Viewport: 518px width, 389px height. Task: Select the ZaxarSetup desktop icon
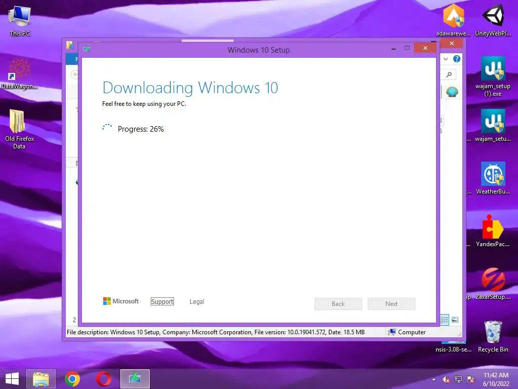click(493, 284)
